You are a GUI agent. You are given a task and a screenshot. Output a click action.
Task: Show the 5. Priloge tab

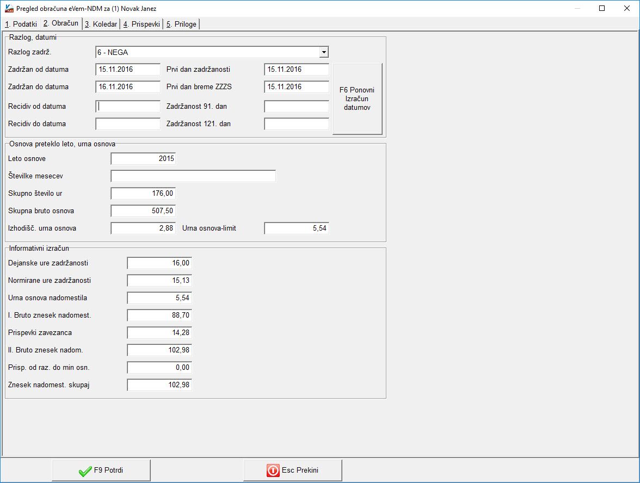pyautogui.click(x=181, y=24)
